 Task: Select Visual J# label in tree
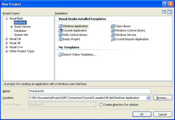click(15, 43)
